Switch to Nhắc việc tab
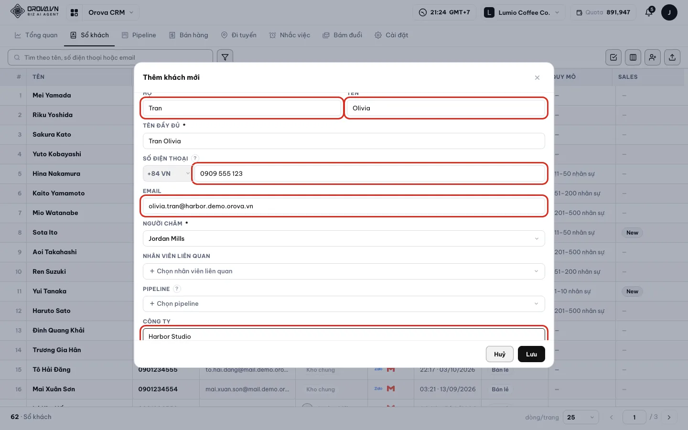The height and width of the screenshot is (430, 688). tap(290, 35)
